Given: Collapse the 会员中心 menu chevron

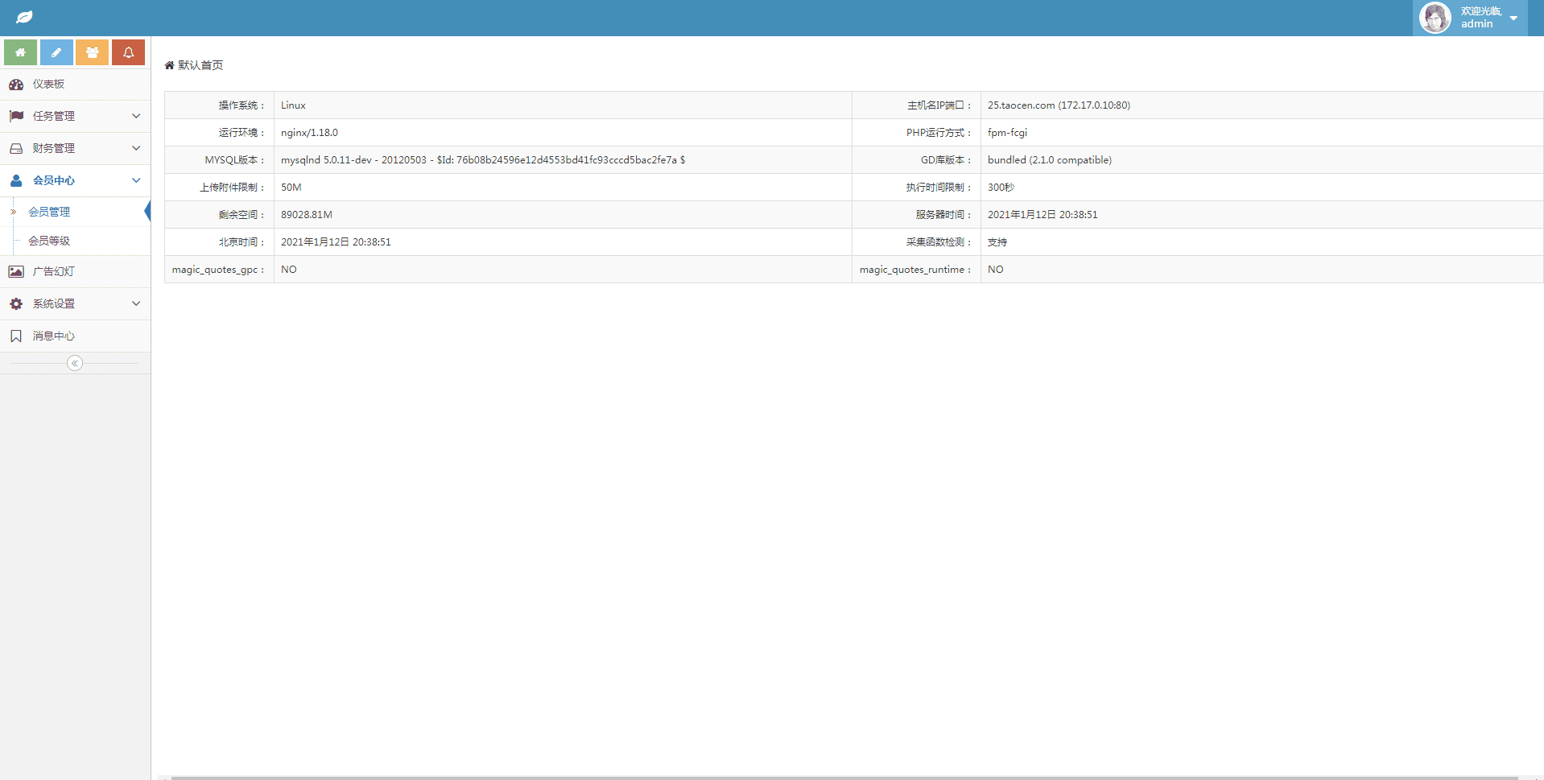Looking at the screenshot, I should click(136, 180).
